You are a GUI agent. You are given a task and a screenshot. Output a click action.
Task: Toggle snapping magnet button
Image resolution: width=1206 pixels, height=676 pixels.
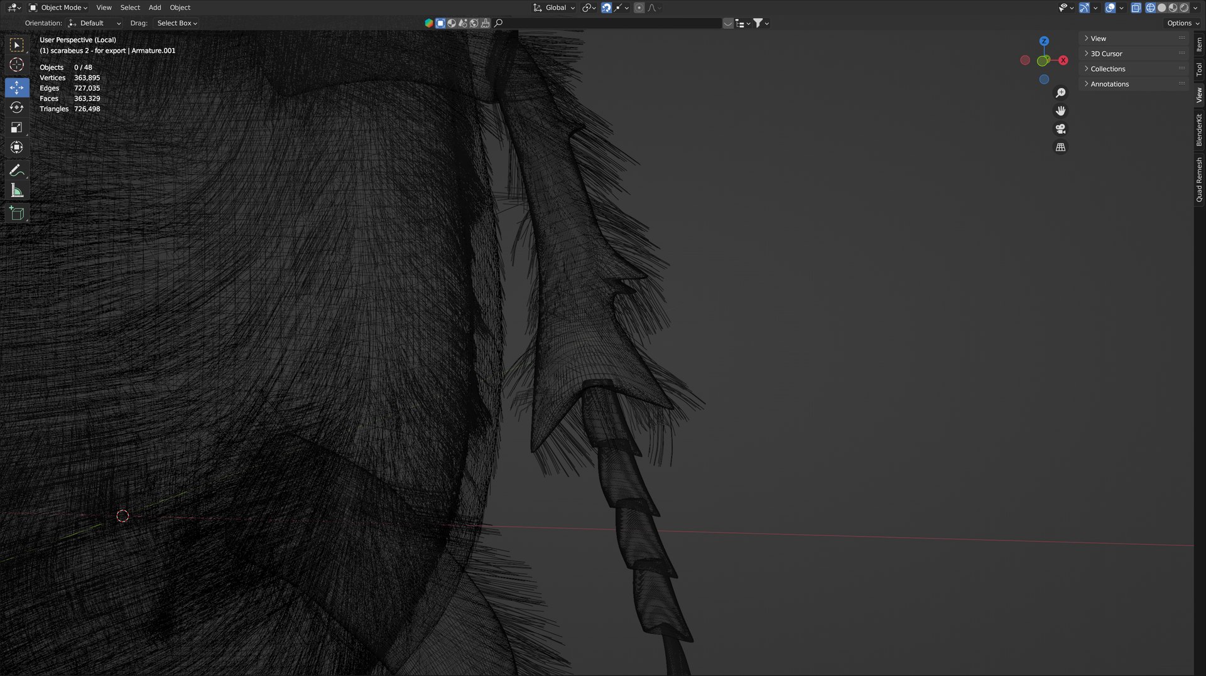tap(606, 8)
